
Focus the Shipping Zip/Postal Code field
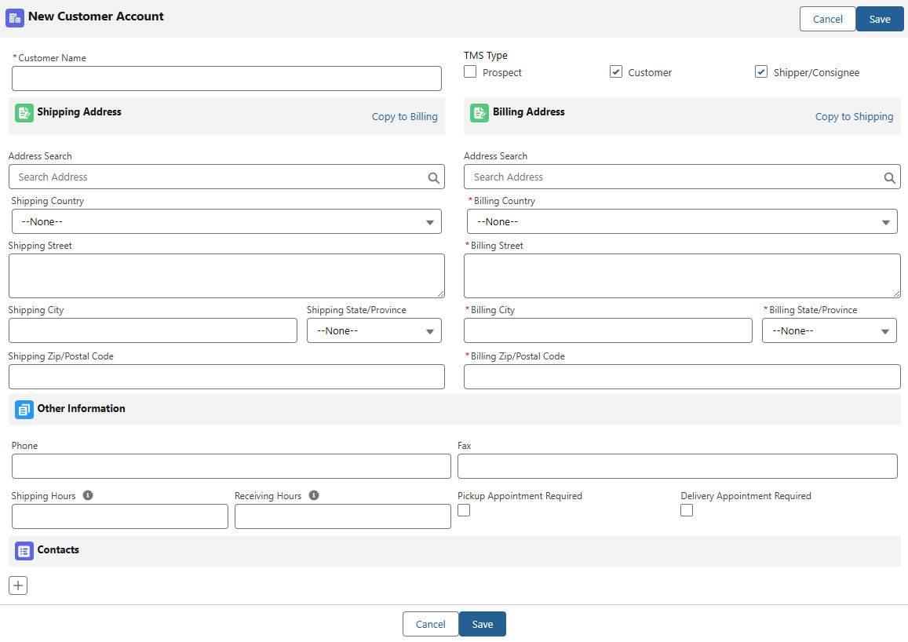pos(227,377)
